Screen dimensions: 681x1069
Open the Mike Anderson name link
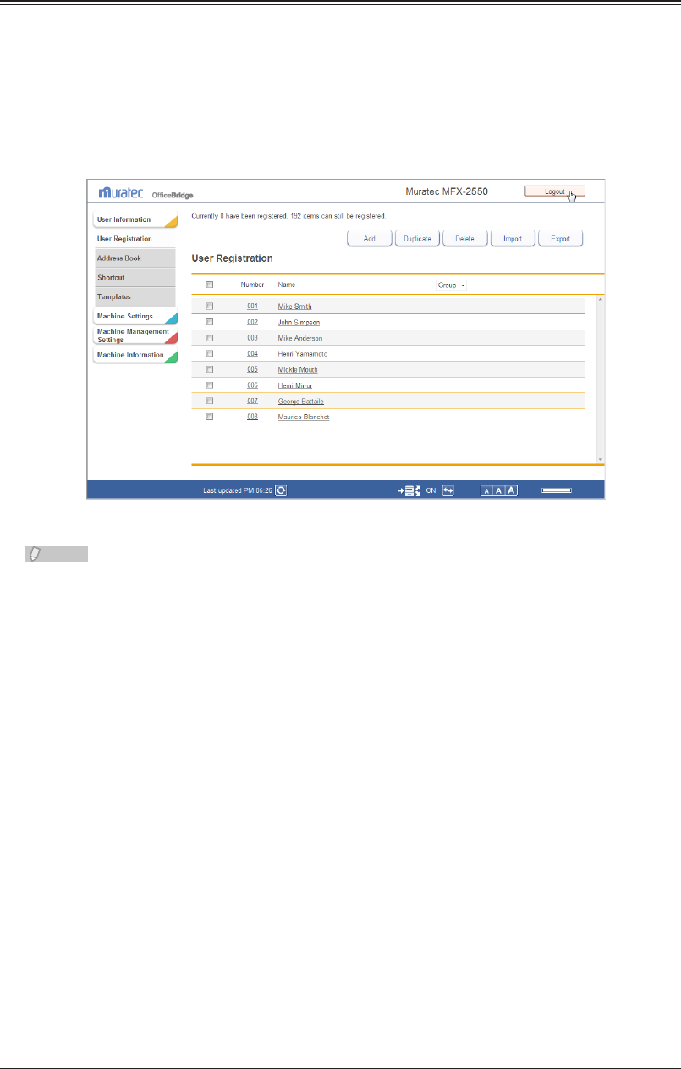click(x=299, y=338)
